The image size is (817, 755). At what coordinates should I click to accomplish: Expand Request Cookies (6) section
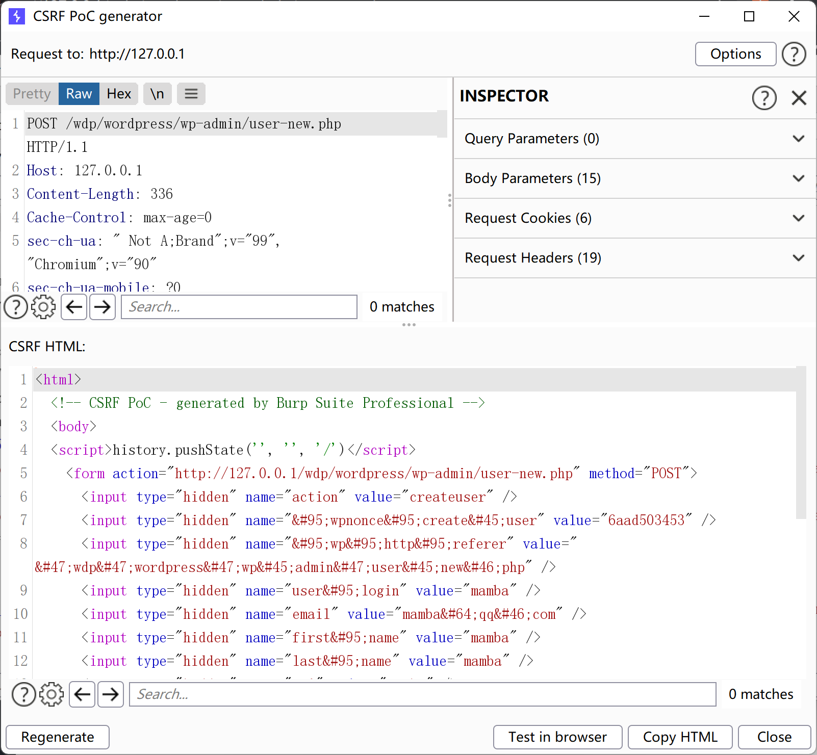635,218
